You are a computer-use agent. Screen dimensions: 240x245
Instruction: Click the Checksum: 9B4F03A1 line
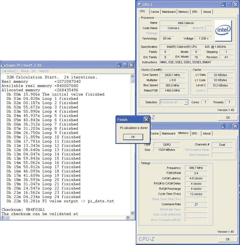(23, 210)
